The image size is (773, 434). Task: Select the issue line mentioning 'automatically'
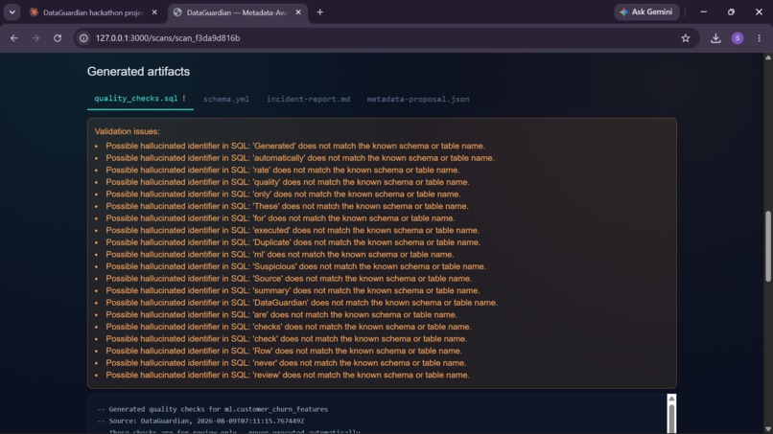click(300, 158)
